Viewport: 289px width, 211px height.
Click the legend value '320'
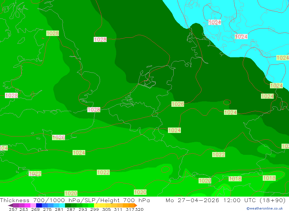click(139, 209)
